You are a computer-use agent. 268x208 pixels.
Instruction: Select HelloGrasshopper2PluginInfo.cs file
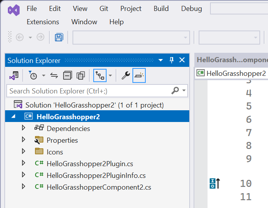(96, 176)
